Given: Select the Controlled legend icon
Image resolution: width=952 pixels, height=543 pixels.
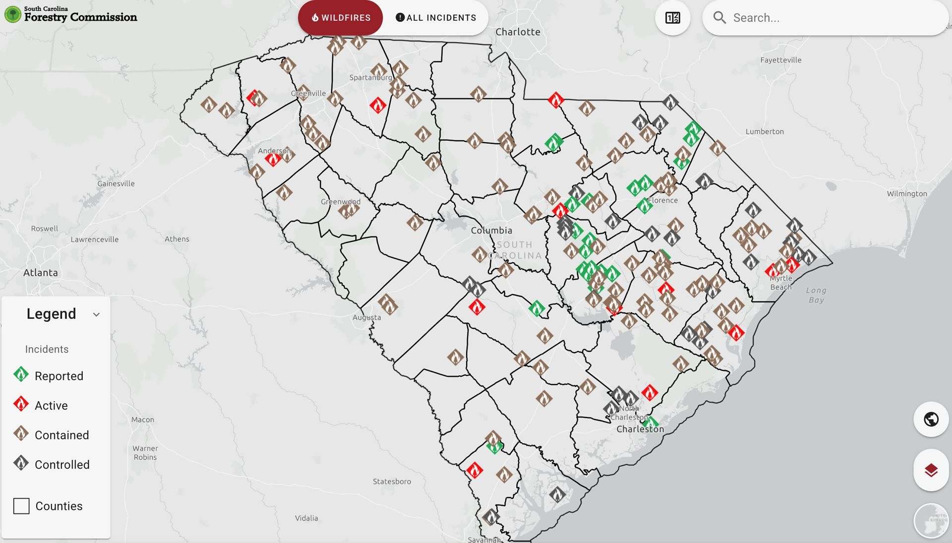Looking at the screenshot, I should (21, 464).
